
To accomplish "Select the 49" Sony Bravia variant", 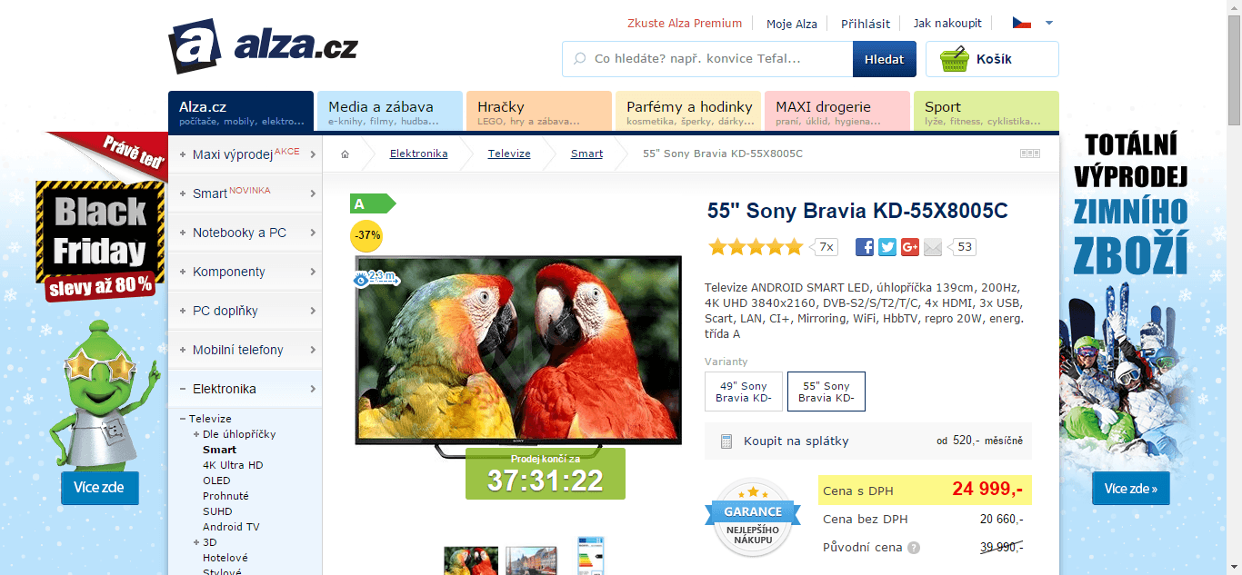I will point(743,392).
